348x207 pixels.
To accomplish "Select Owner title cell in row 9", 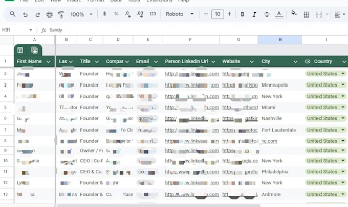I will pyautogui.click(x=90, y=150).
